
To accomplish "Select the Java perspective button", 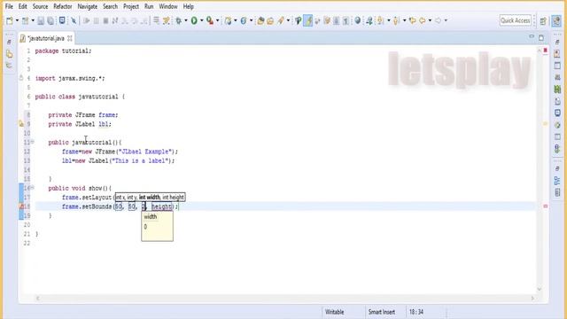I will [x=556, y=21].
